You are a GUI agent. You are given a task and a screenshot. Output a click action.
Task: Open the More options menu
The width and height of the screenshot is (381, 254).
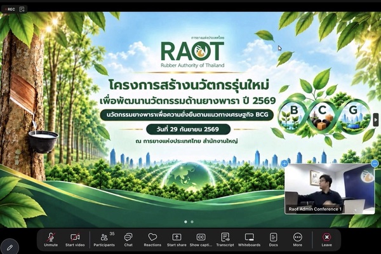297,239
